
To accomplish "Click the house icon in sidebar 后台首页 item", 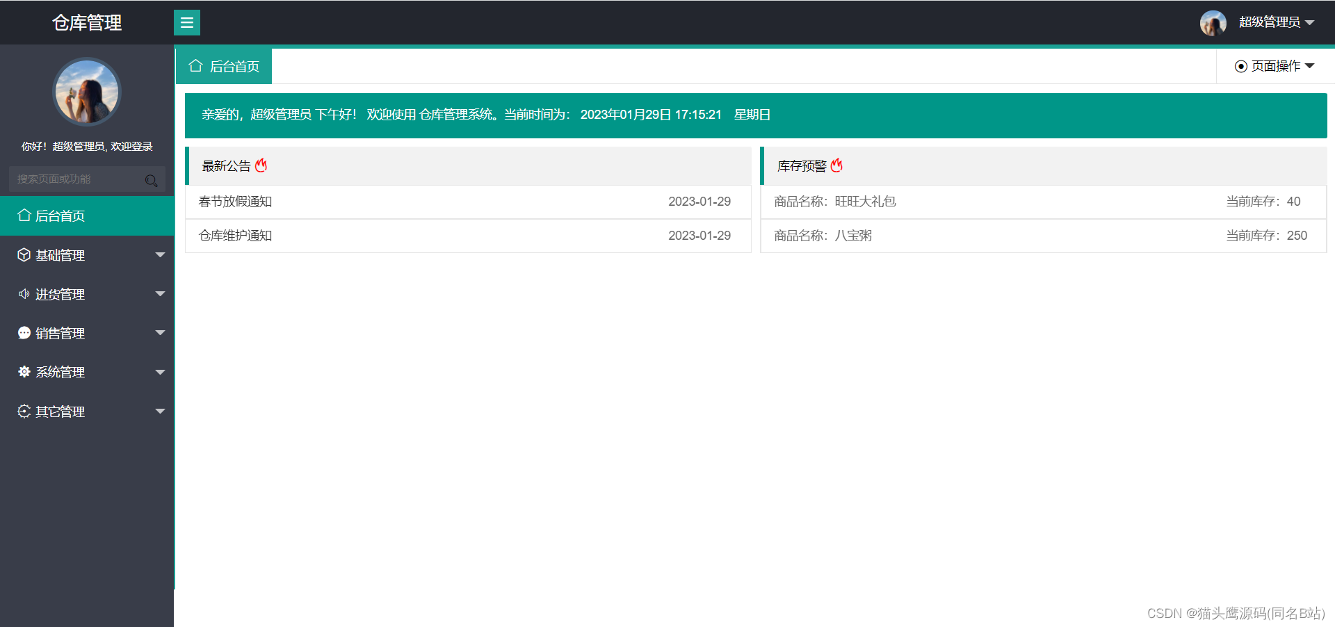I will (24, 215).
